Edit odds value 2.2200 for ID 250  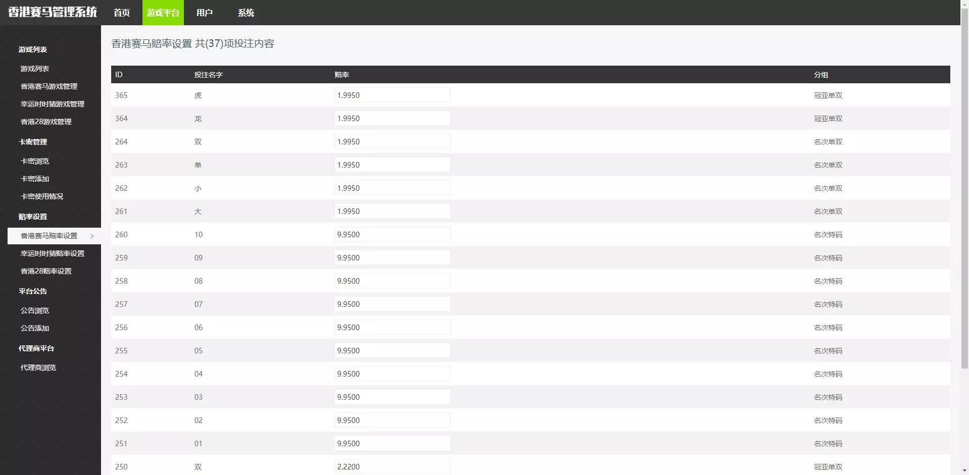pyautogui.click(x=392, y=466)
